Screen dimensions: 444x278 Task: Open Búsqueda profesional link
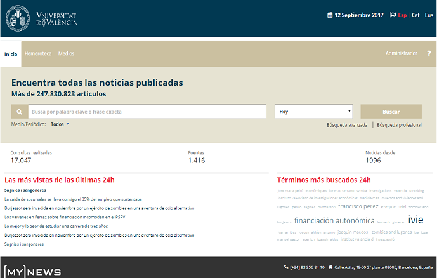pos(399,125)
